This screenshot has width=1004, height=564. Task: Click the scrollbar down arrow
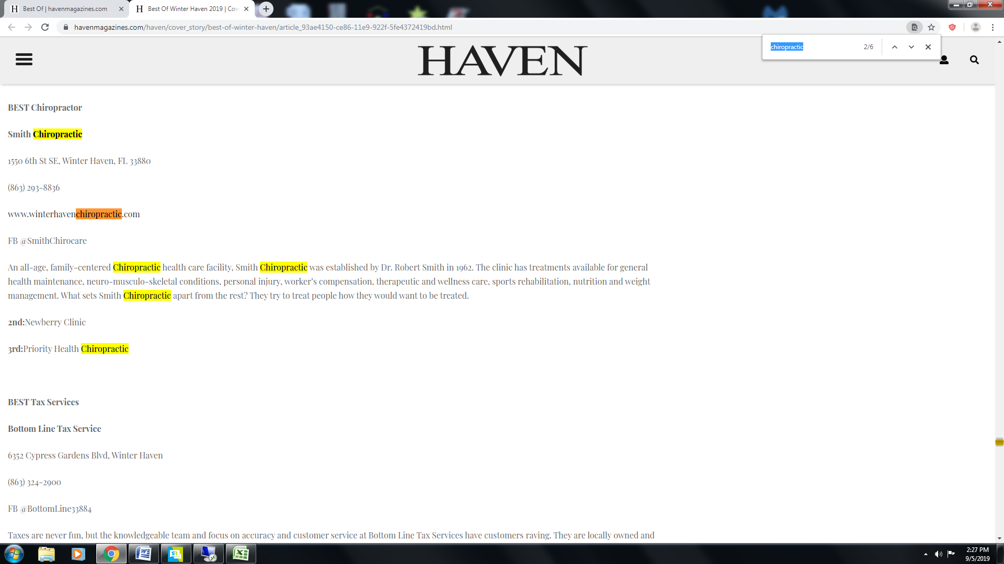[999, 538]
